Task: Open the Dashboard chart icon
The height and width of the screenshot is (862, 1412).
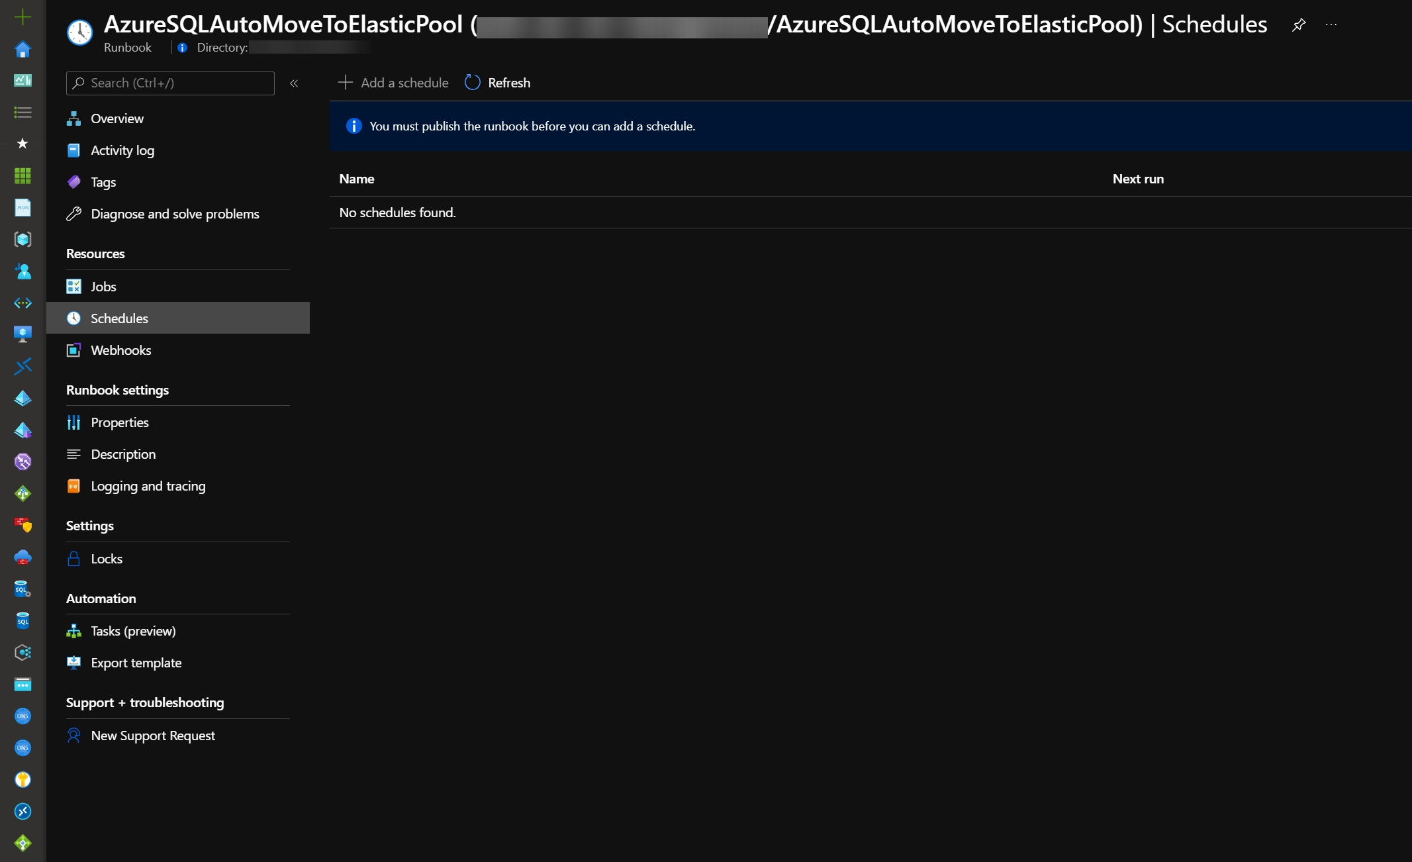Action: [x=23, y=80]
